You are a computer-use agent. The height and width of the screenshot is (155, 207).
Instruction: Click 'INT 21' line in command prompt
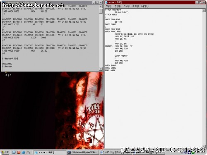23,24
